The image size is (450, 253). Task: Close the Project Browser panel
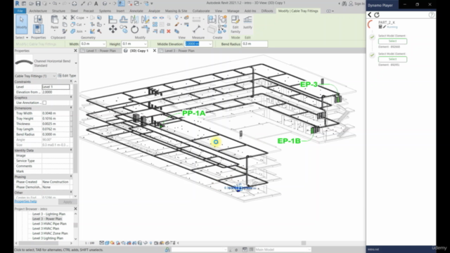click(75, 209)
